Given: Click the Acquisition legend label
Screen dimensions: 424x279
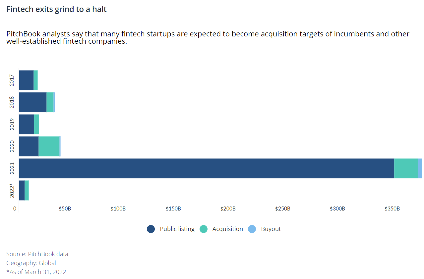Looking at the screenshot, I should point(227,229).
